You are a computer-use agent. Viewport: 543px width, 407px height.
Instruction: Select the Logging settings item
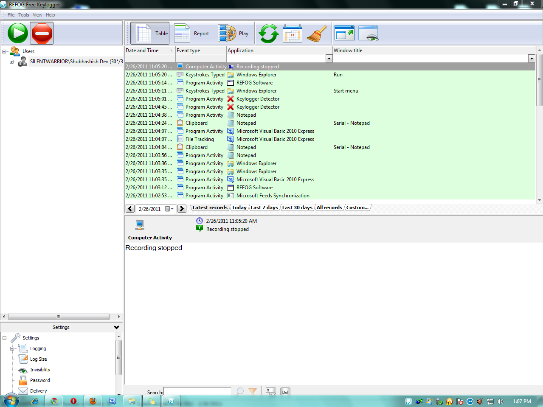pyautogui.click(x=38, y=348)
